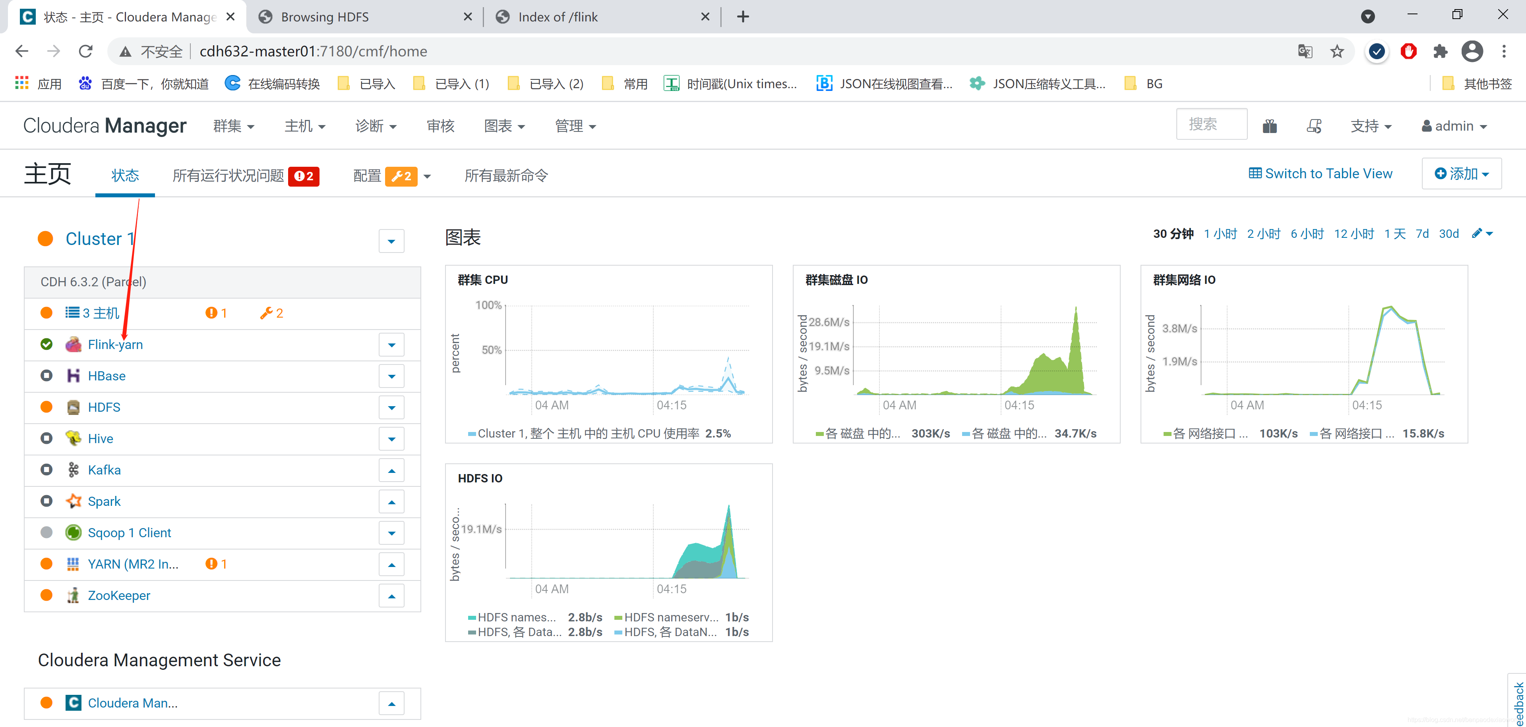Viewport: 1526px width, 727px height.
Task: Click the Hive bee icon
Action: [74, 439]
